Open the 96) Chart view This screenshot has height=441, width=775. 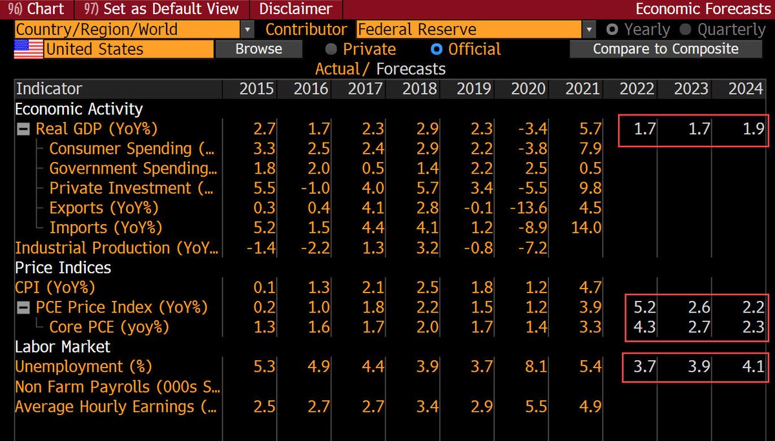coord(36,9)
